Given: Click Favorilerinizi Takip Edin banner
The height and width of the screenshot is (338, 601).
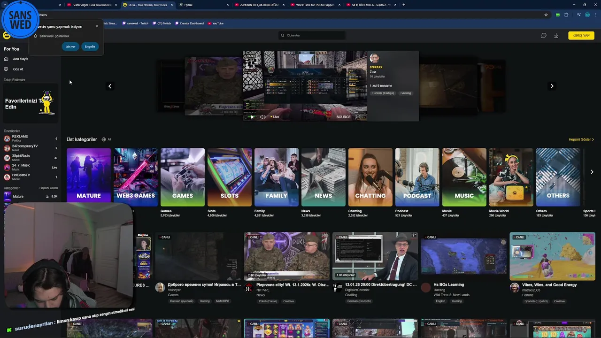Looking at the screenshot, I should [x=31, y=104].
